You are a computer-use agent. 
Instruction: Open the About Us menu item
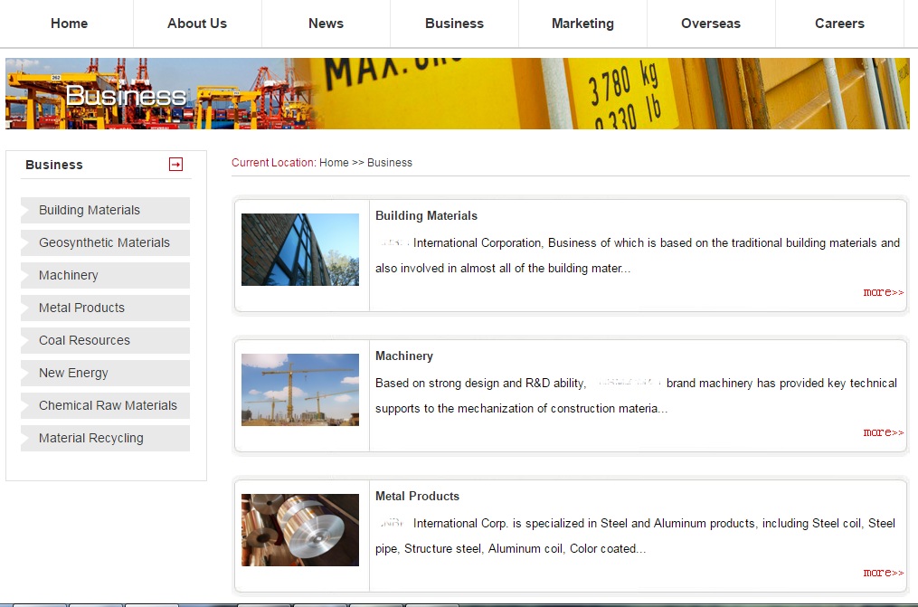point(197,24)
